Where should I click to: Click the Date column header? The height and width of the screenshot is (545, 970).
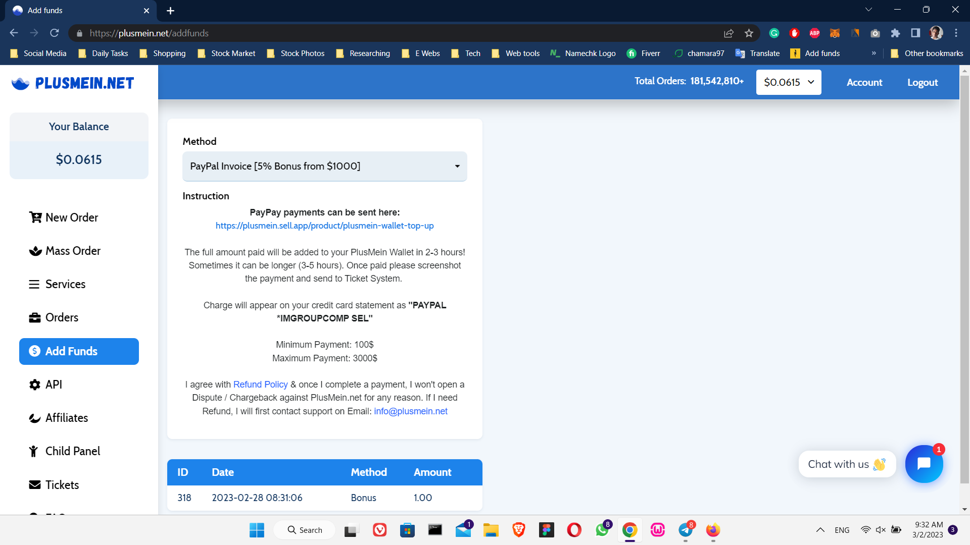[223, 472]
